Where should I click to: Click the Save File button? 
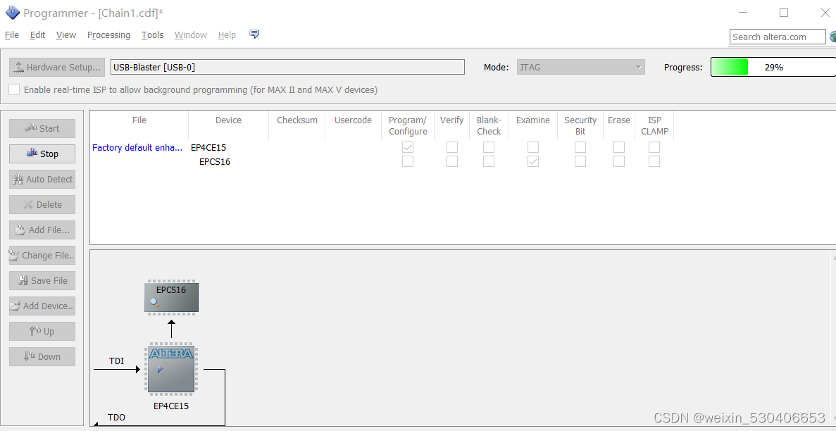pos(42,280)
